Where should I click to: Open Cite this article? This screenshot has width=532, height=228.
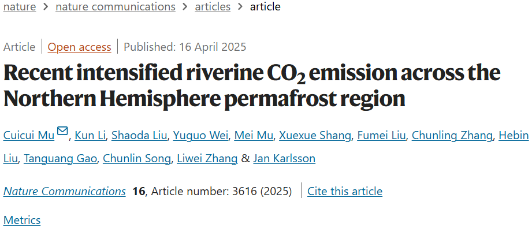[345, 192]
